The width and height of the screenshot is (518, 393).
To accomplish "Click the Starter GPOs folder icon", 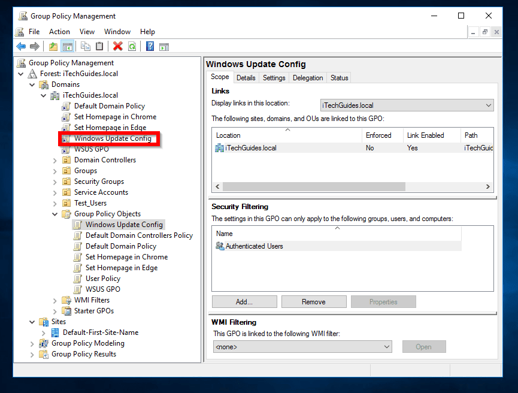I will (x=66, y=311).
